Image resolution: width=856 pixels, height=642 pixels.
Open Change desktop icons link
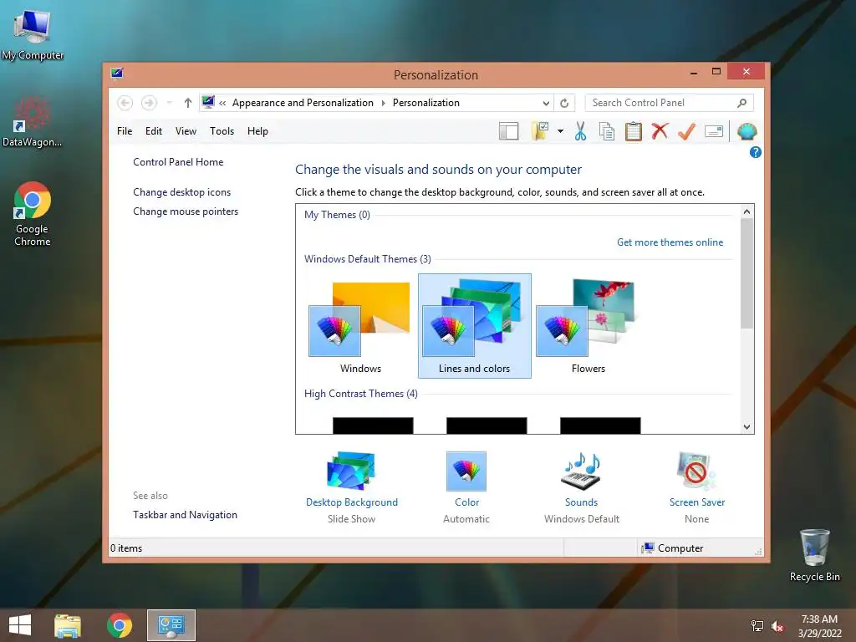pyautogui.click(x=181, y=192)
